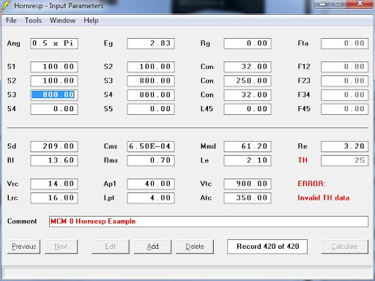Screen dimensions: 375x281
Task: Click the Comment text field
Action: click(x=209, y=222)
